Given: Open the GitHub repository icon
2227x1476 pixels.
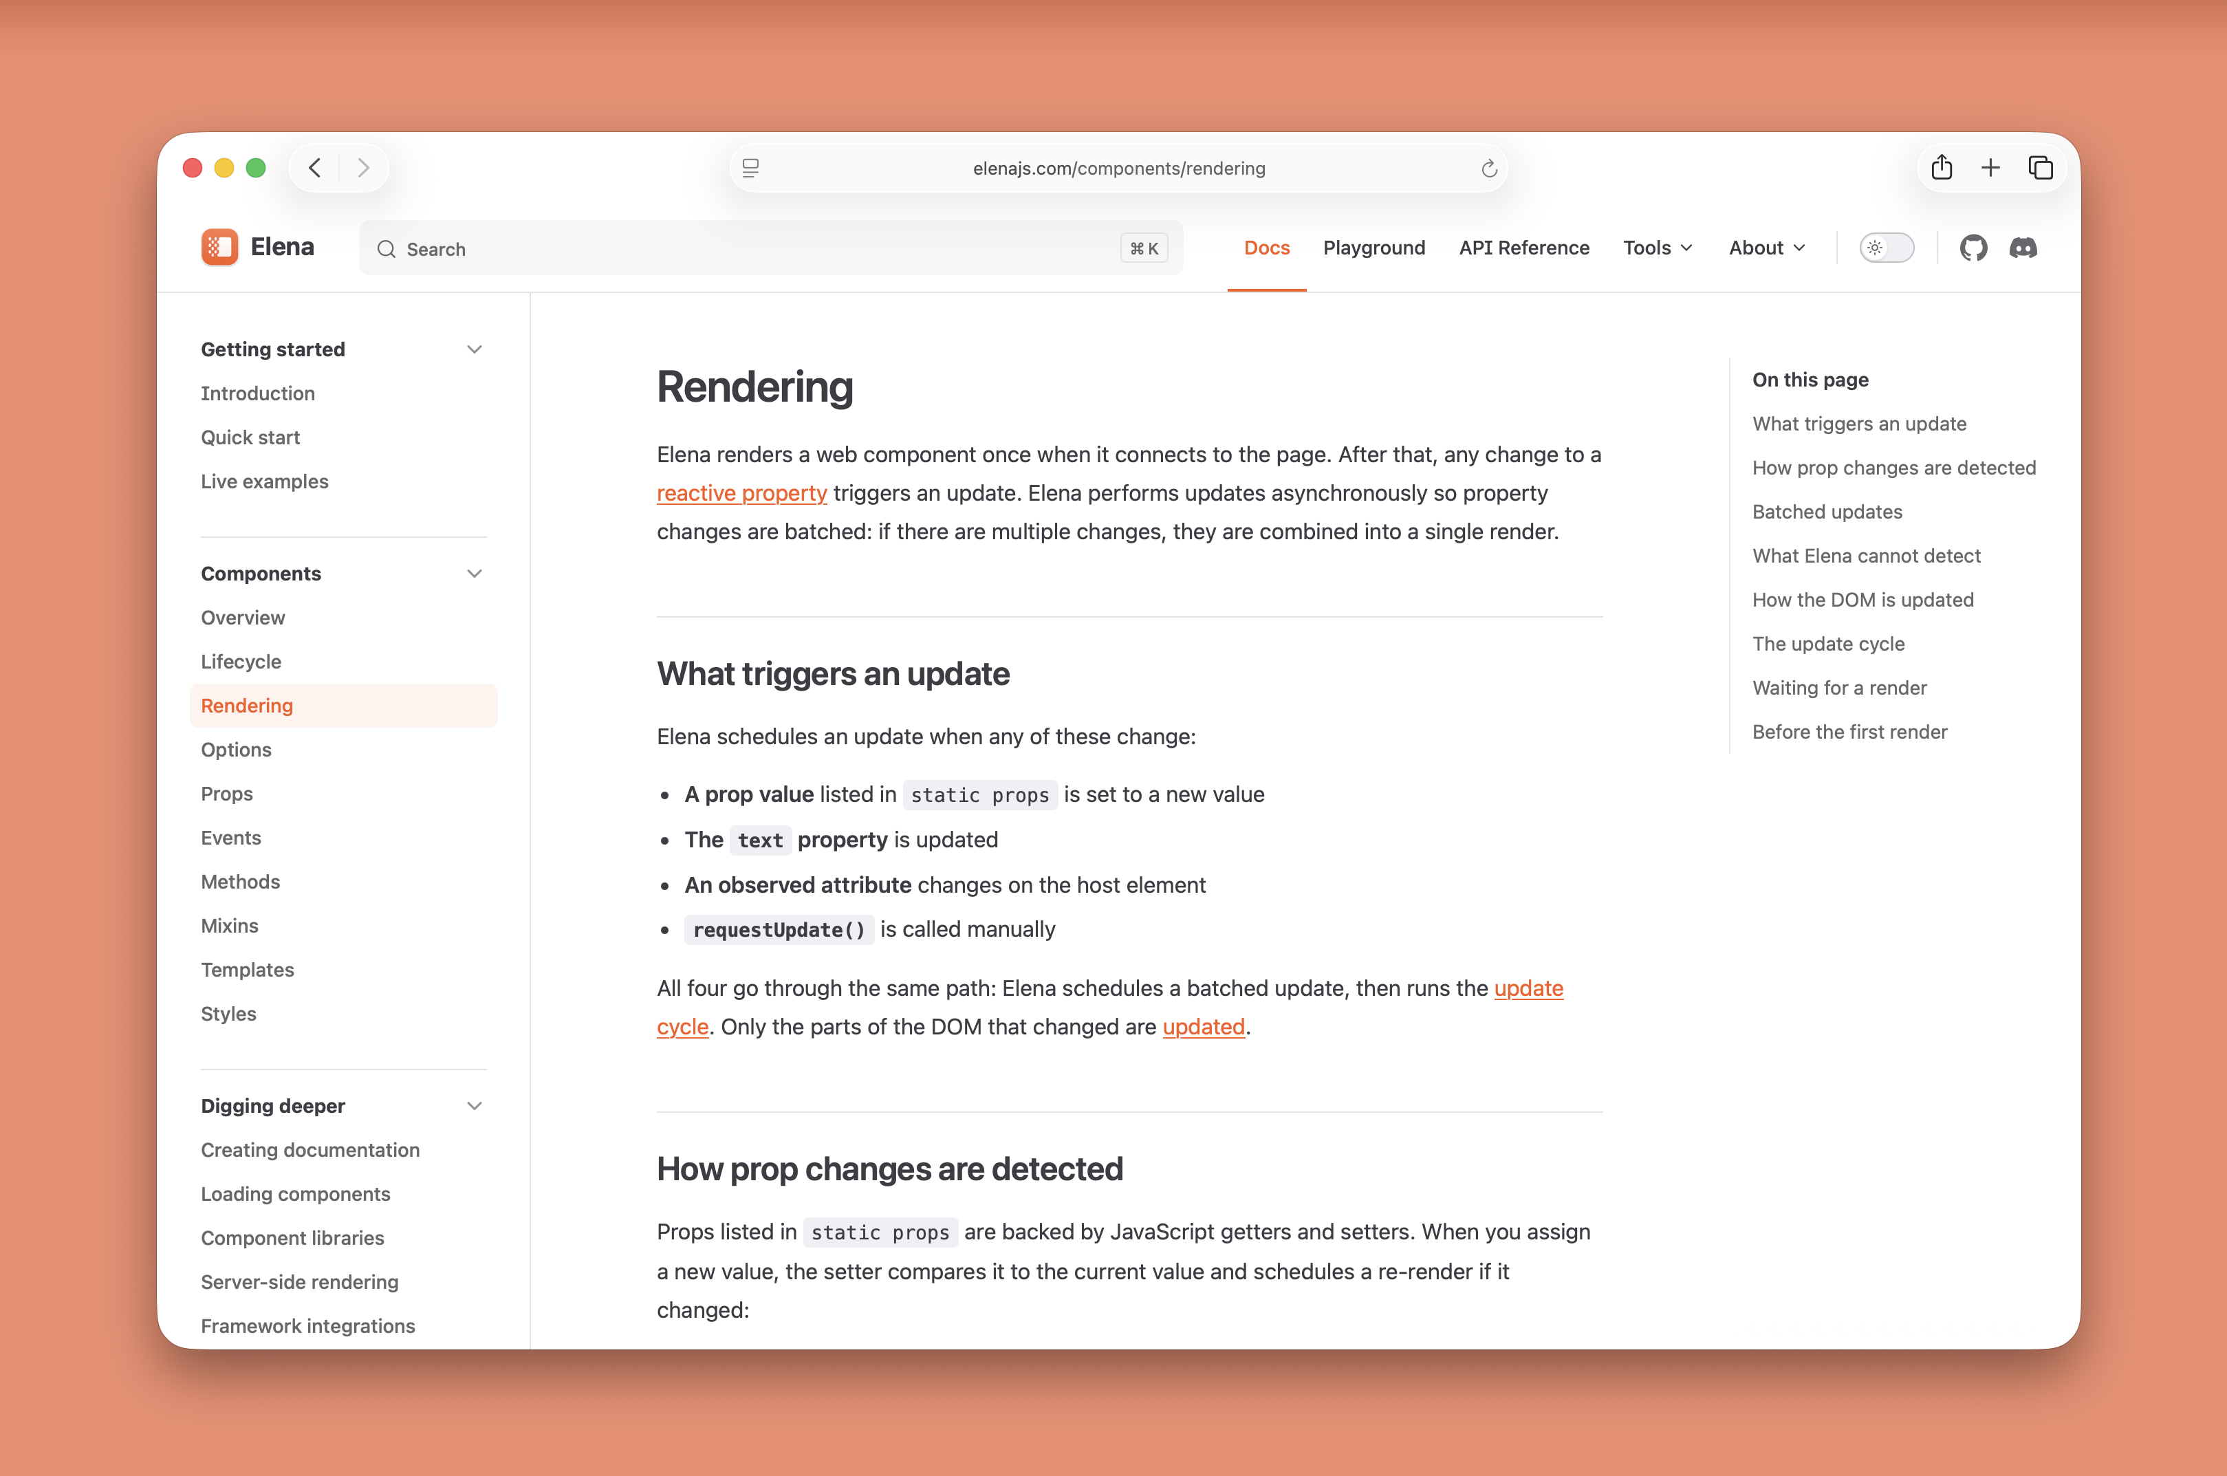Looking at the screenshot, I should (1973, 248).
